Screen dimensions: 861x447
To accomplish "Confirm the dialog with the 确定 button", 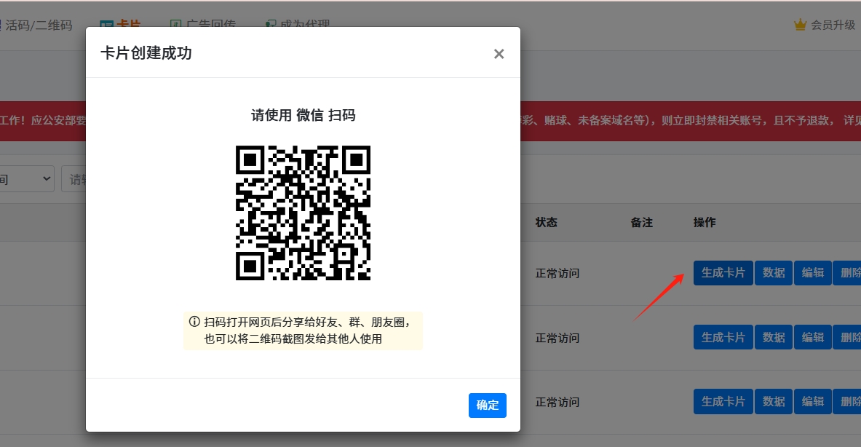I will pos(487,406).
